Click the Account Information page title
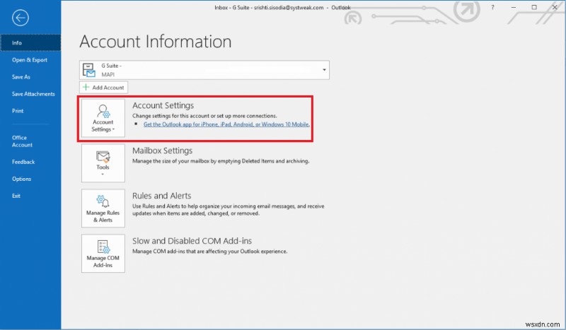Image resolution: width=566 pixels, height=330 pixels. 156,42
